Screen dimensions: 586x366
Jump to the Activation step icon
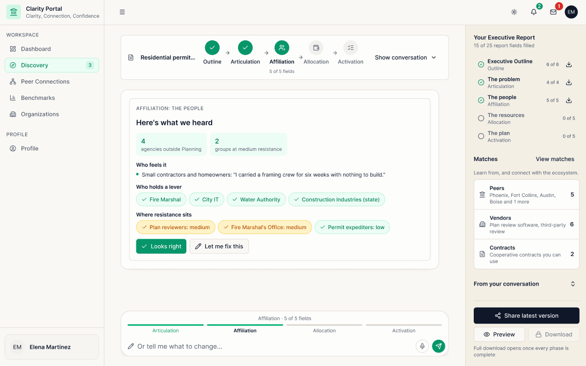[351, 48]
